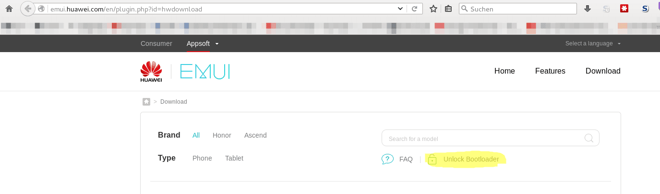Click the model search magnifier icon
This screenshot has height=194, width=660.
click(x=589, y=138)
